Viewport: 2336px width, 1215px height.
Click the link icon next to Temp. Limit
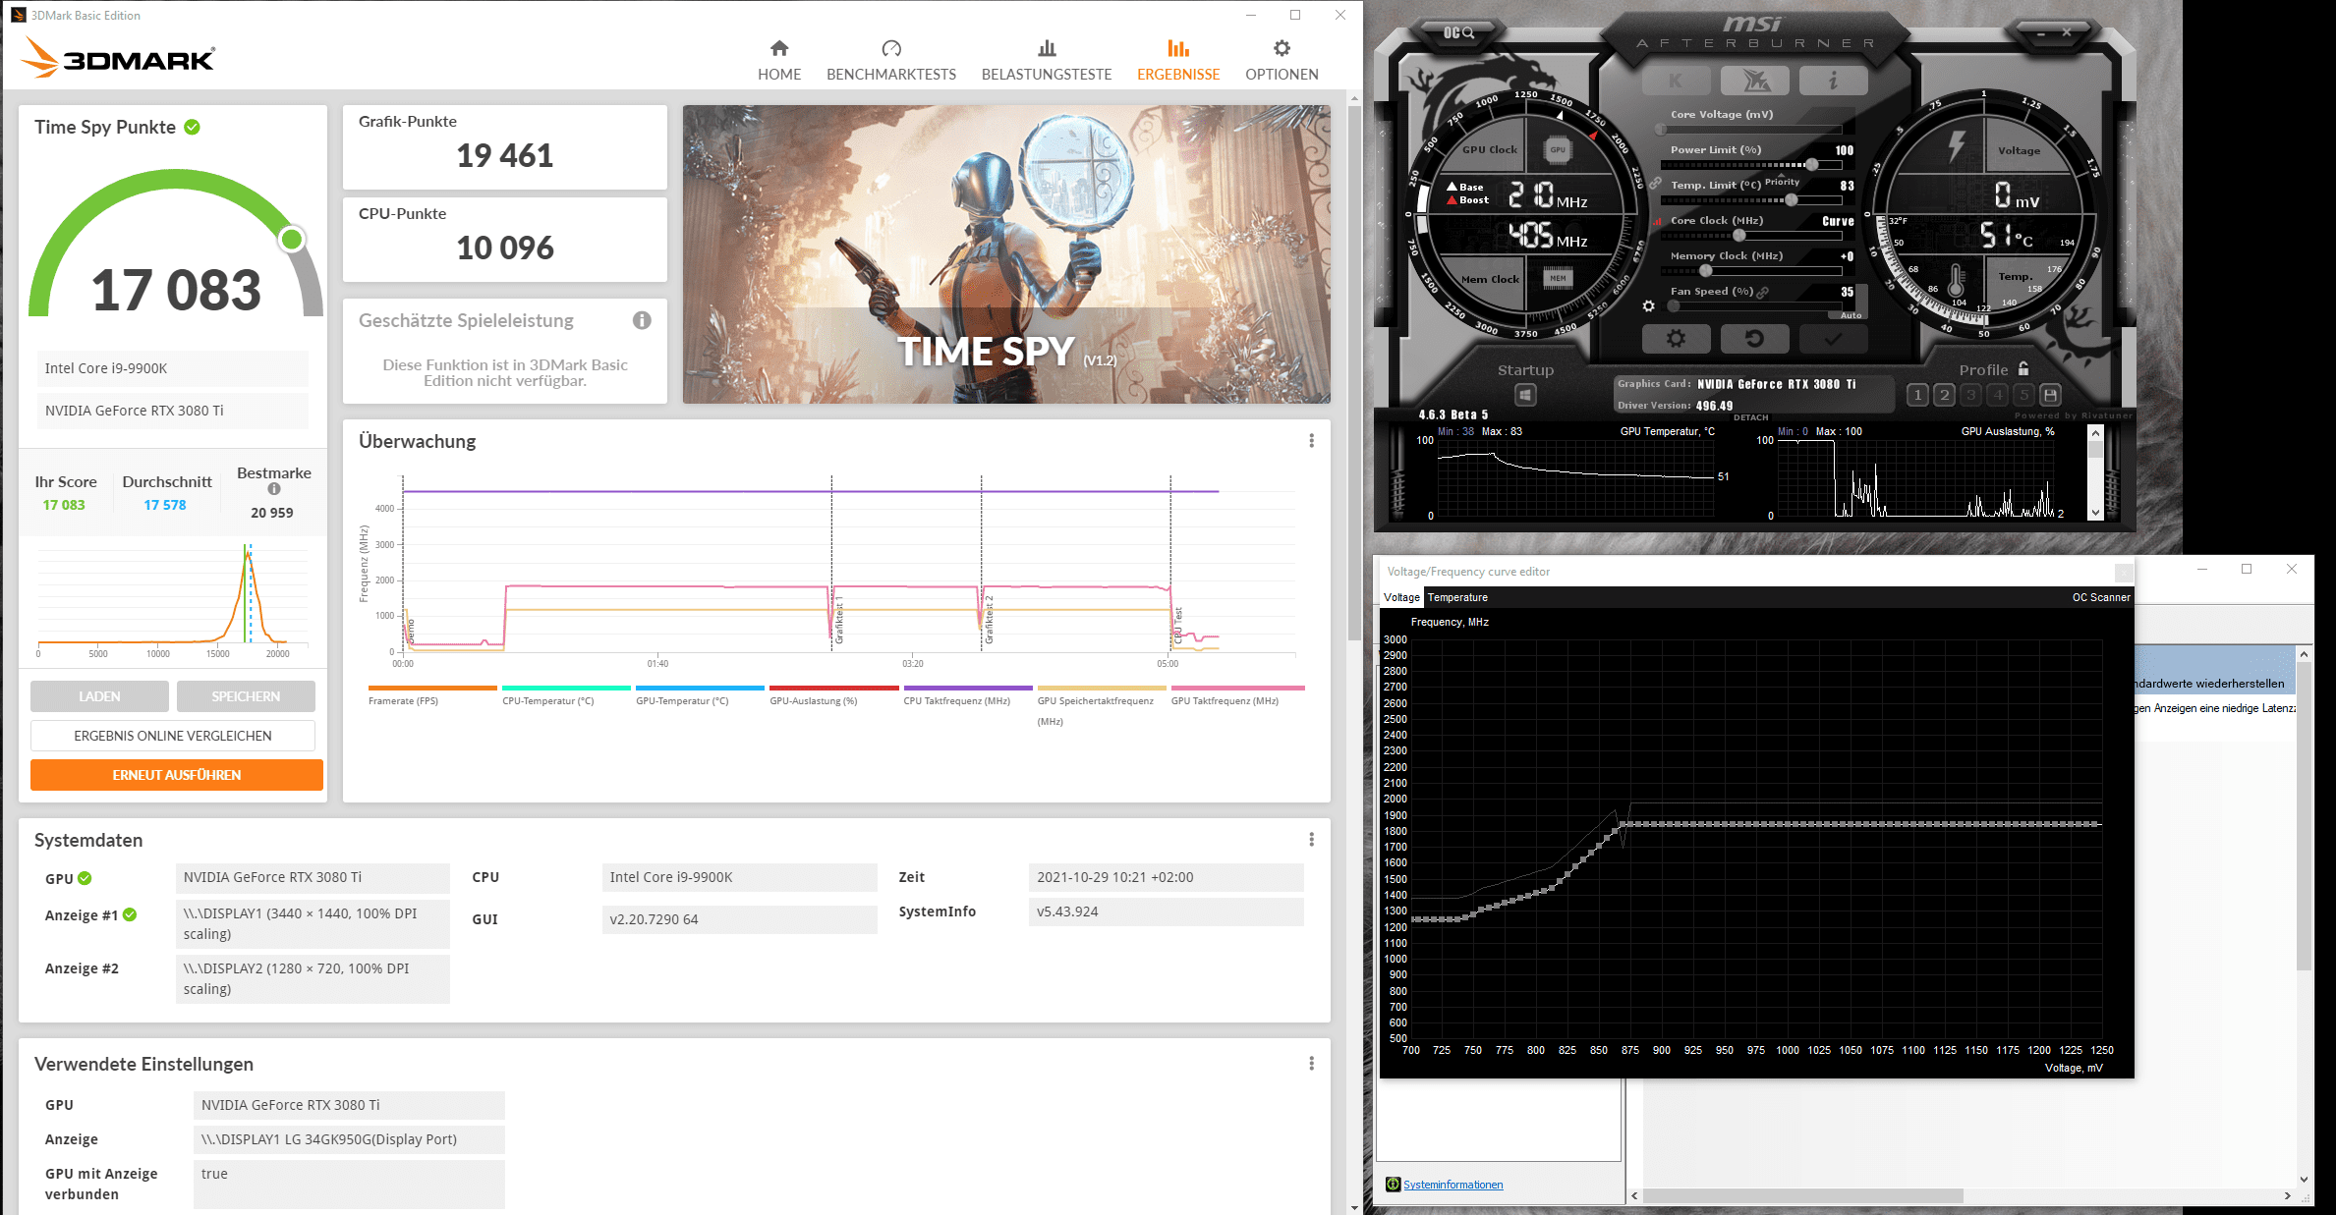tap(1655, 185)
